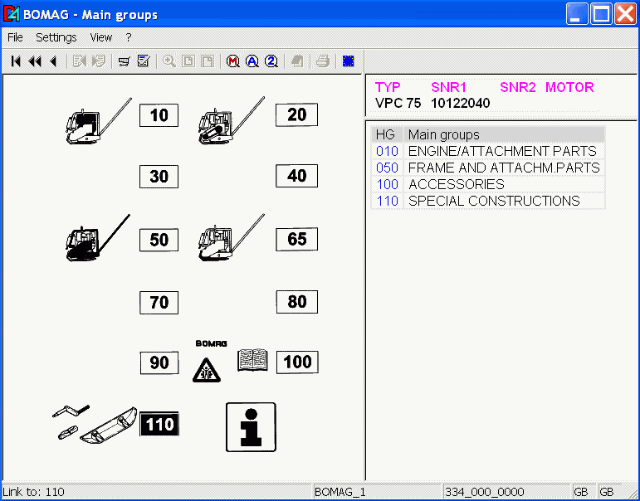Click the open book manual icon
Screen dimensions: 640x501
click(252, 360)
